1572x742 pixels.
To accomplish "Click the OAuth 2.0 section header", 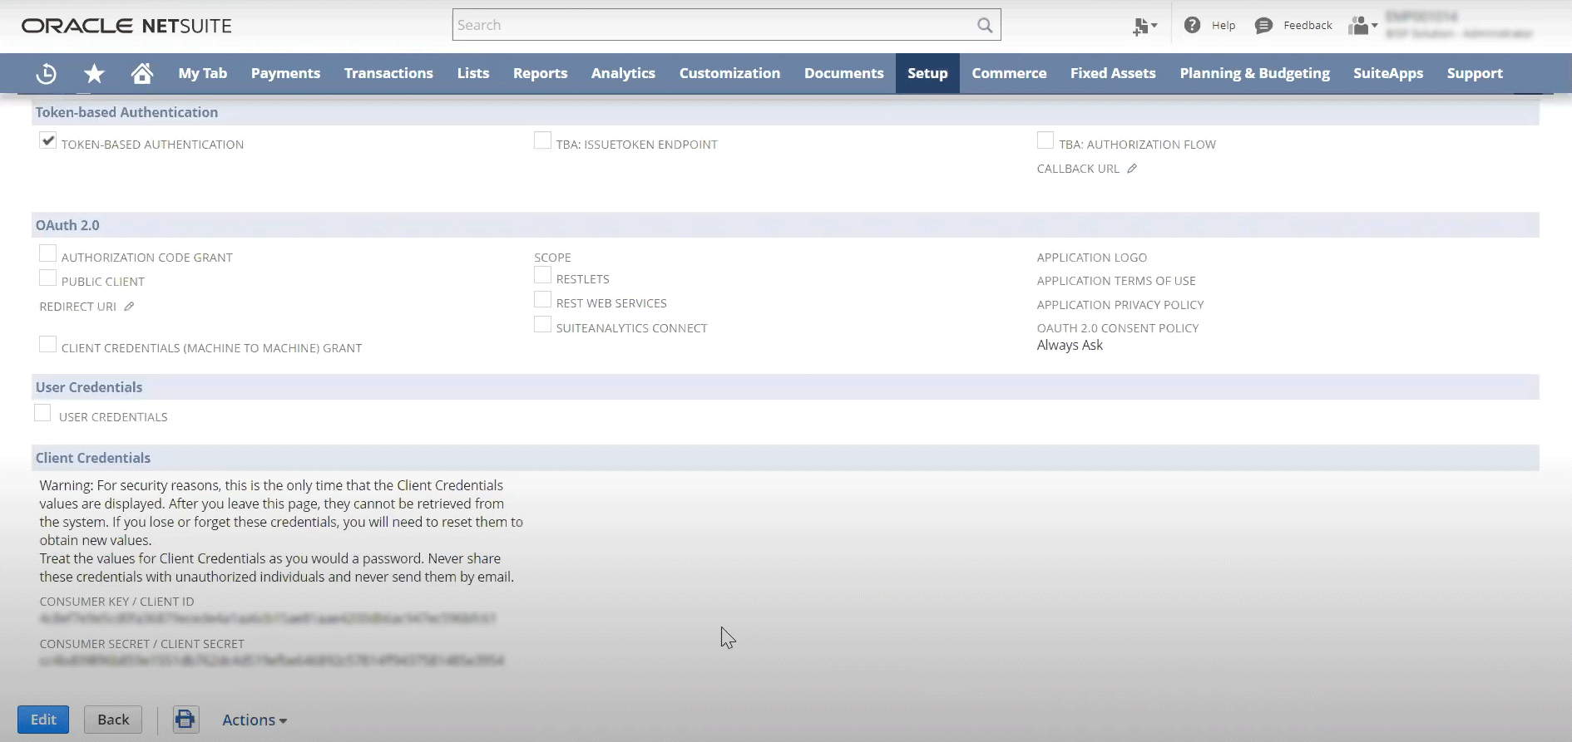I will coord(67,225).
